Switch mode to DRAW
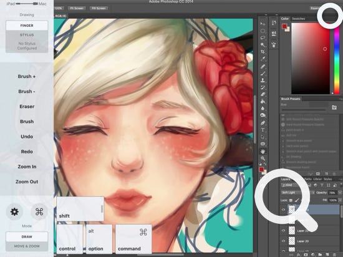Screen dimensions: 343x257 coord(27,236)
